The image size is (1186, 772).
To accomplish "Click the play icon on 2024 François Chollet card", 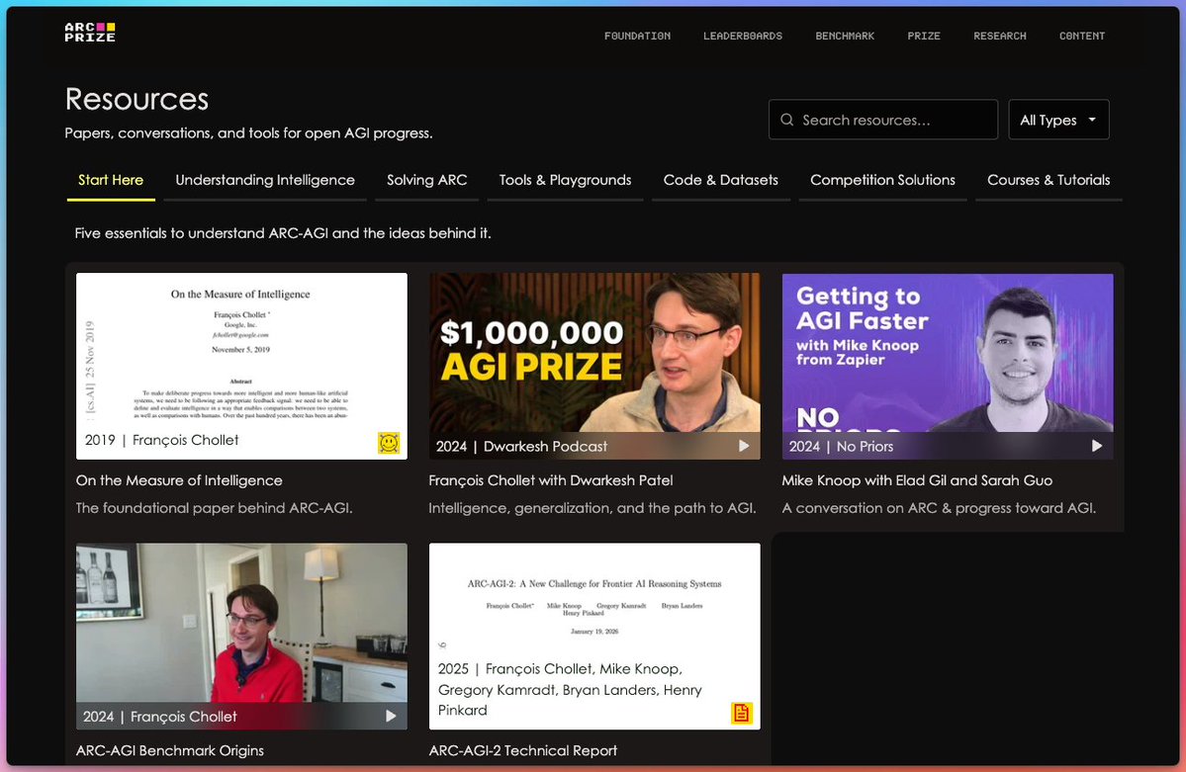I will pyautogui.click(x=391, y=716).
